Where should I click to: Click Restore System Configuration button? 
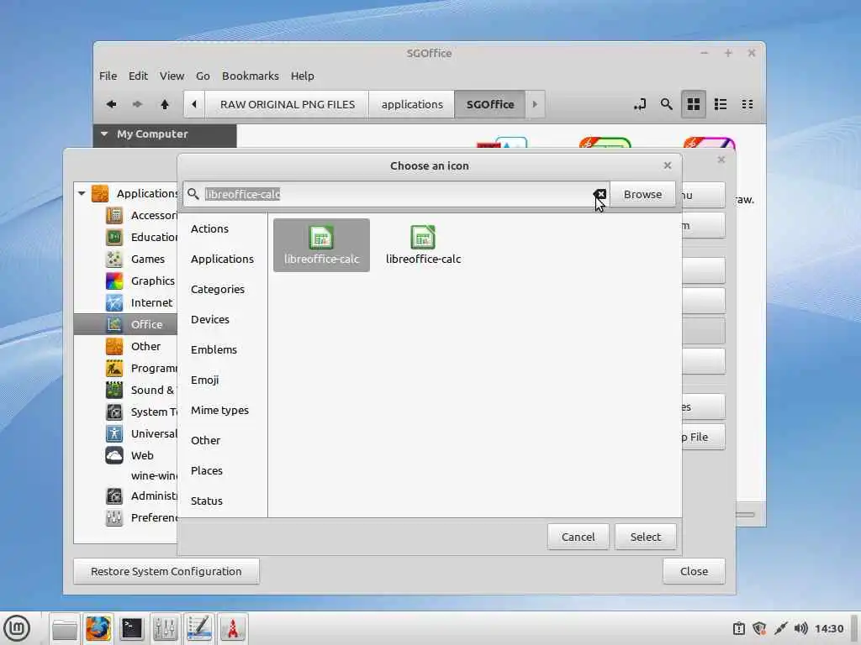click(166, 571)
